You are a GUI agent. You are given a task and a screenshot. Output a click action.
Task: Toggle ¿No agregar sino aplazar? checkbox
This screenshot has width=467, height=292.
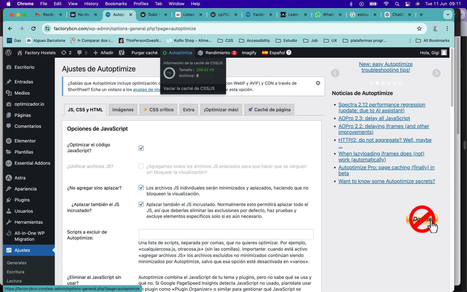(x=141, y=188)
